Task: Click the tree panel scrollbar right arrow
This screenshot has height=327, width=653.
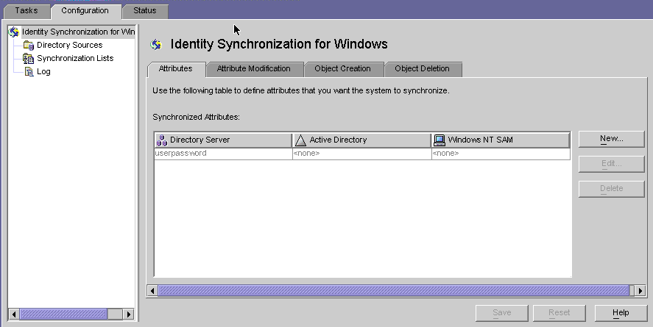Action: (128, 314)
